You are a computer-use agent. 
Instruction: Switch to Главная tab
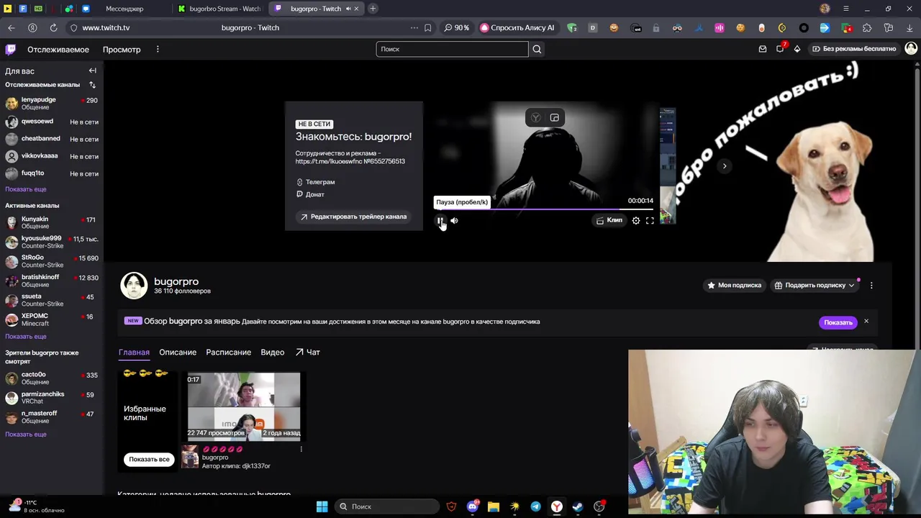134,353
